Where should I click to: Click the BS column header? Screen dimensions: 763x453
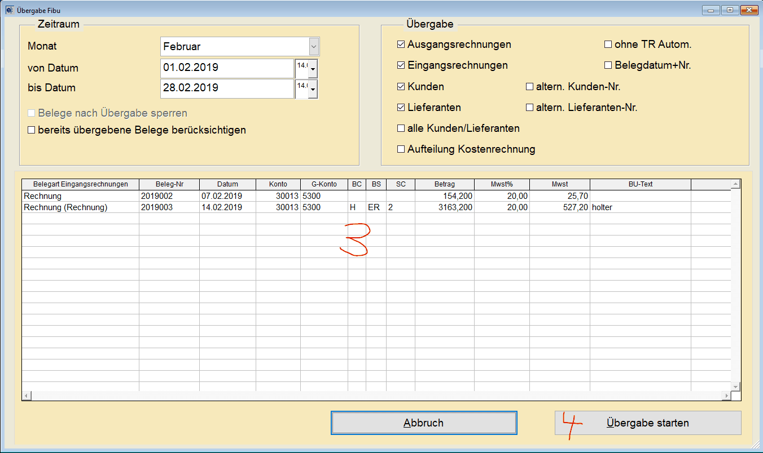tap(376, 184)
